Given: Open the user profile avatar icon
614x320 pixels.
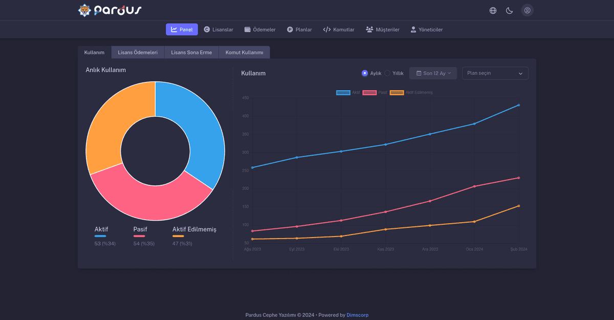Looking at the screenshot, I should pos(527,10).
